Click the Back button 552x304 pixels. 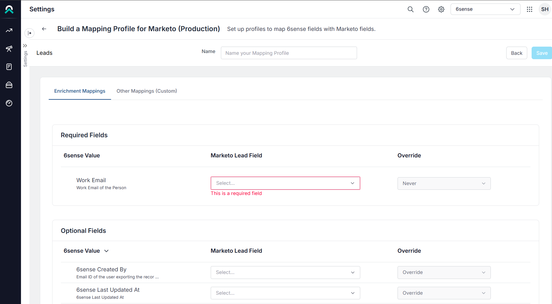(516, 53)
